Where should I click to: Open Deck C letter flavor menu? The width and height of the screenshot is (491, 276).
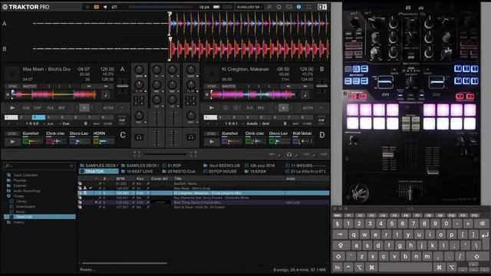[123, 135]
